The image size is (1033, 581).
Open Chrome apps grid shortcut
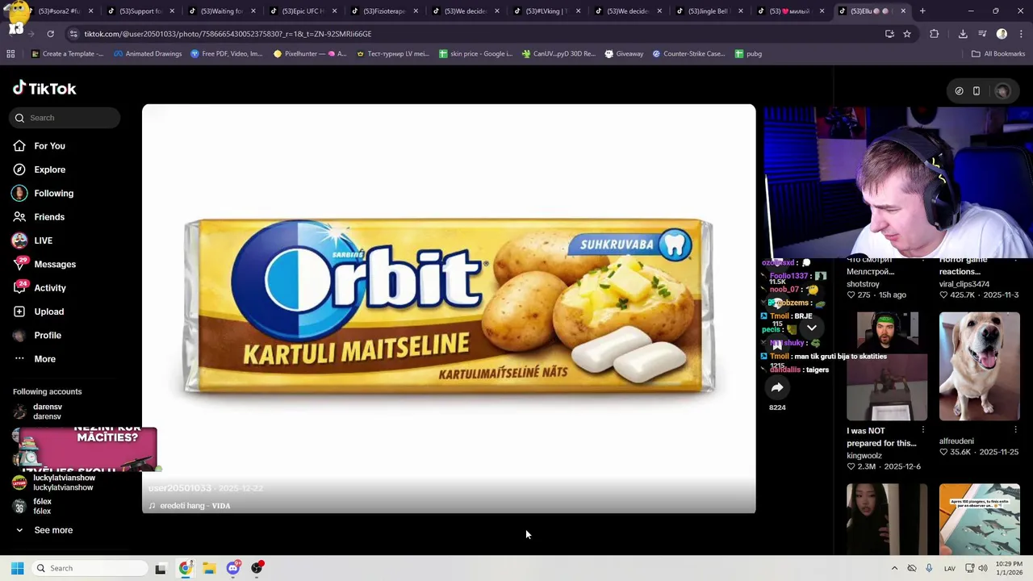point(10,54)
